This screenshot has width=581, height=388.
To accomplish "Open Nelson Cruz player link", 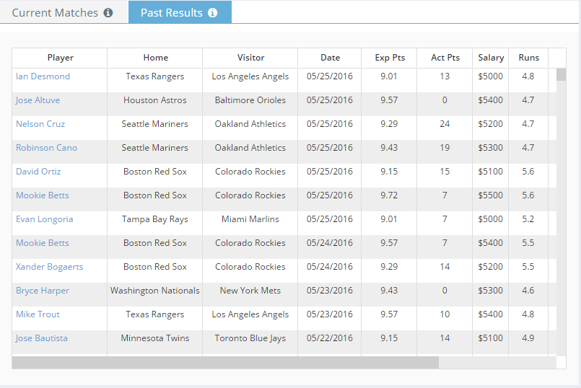I will click(40, 124).
